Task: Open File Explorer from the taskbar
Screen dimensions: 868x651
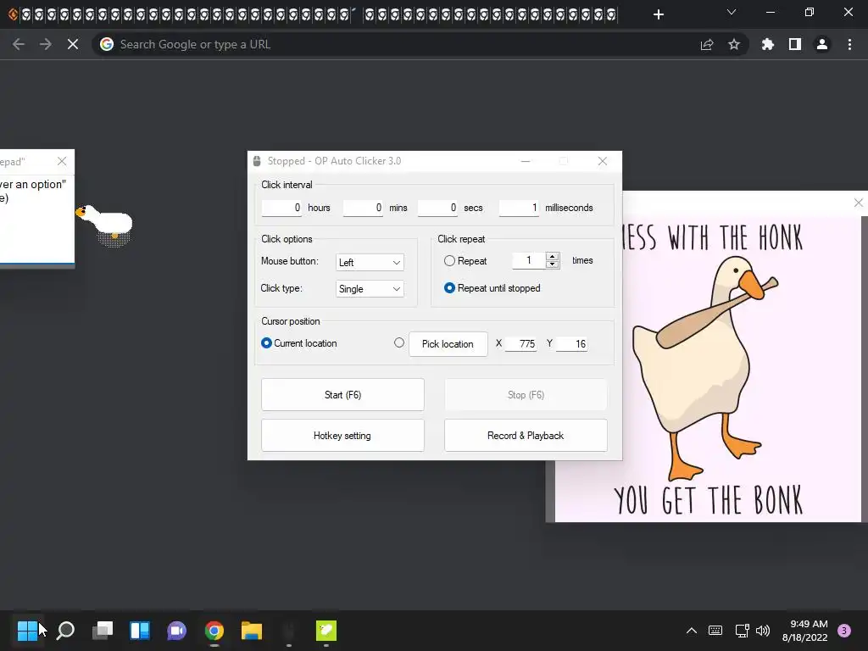Action: pyautogui.click(x=251, y=630)
